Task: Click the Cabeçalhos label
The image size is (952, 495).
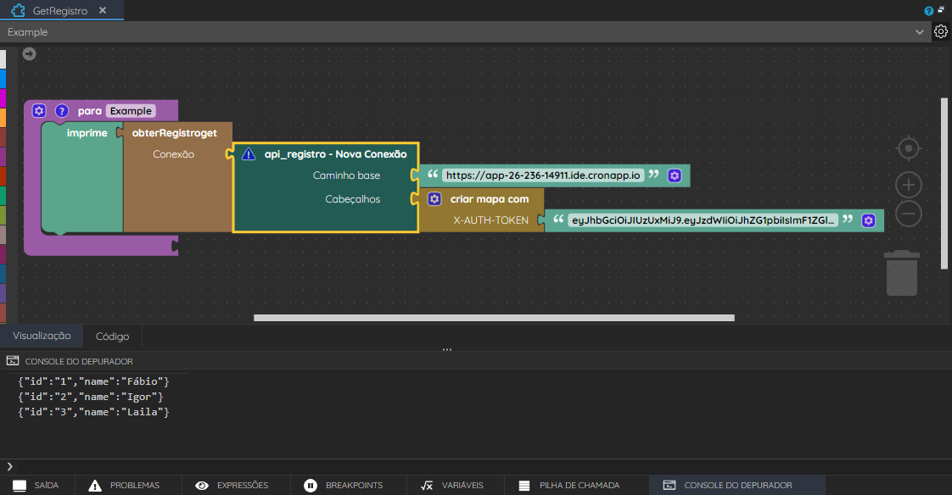Action: click(353, 199)
